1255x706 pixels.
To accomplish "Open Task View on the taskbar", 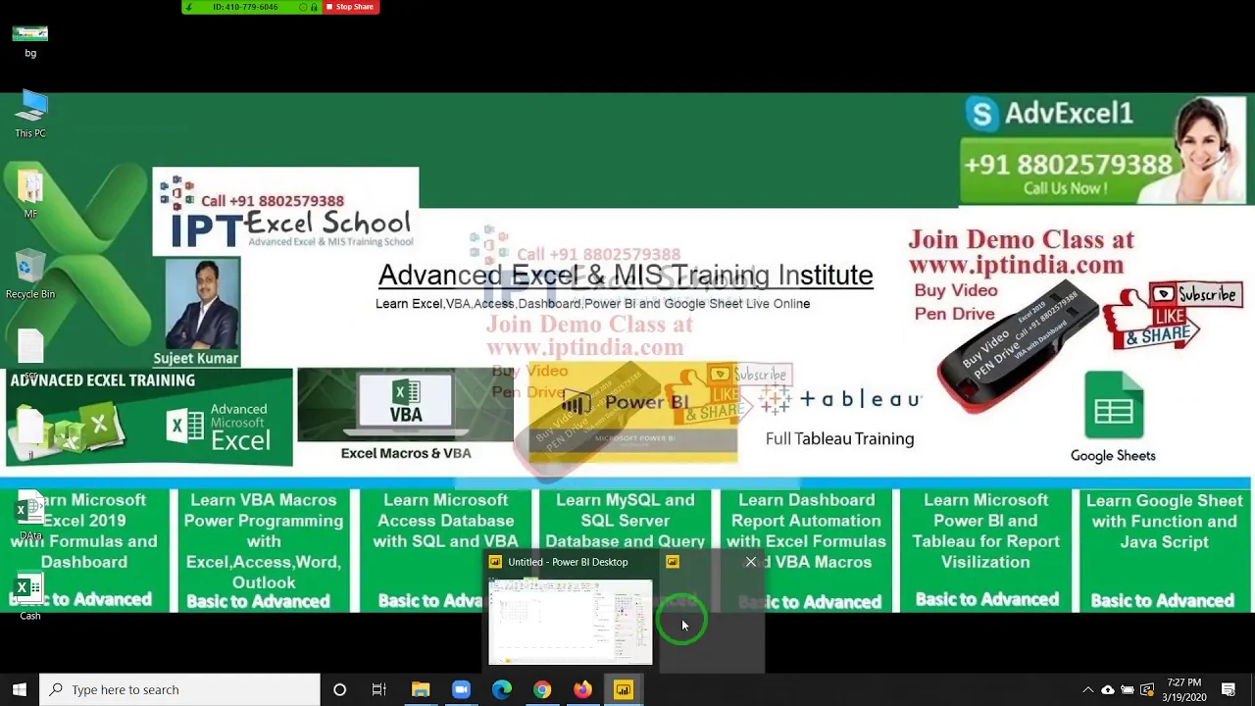I will coord(379,689).
